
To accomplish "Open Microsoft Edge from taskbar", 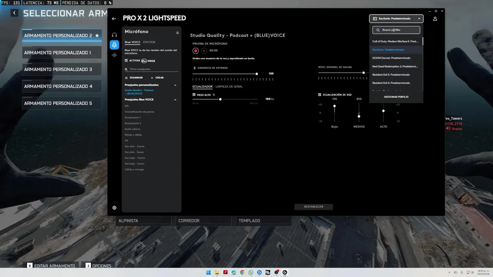I will [234, 272].
